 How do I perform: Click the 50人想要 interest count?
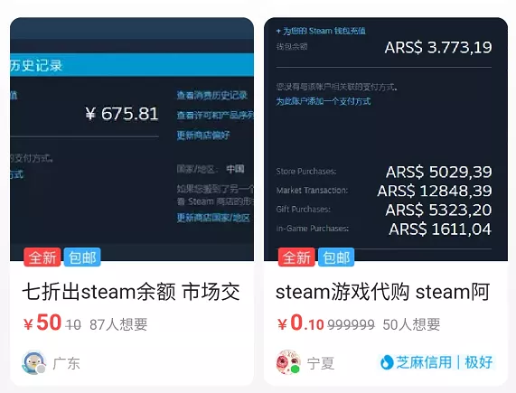click(x=411, y=324)
